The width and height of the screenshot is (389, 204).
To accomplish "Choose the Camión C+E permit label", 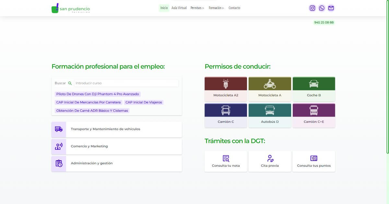I will point(314,122).
